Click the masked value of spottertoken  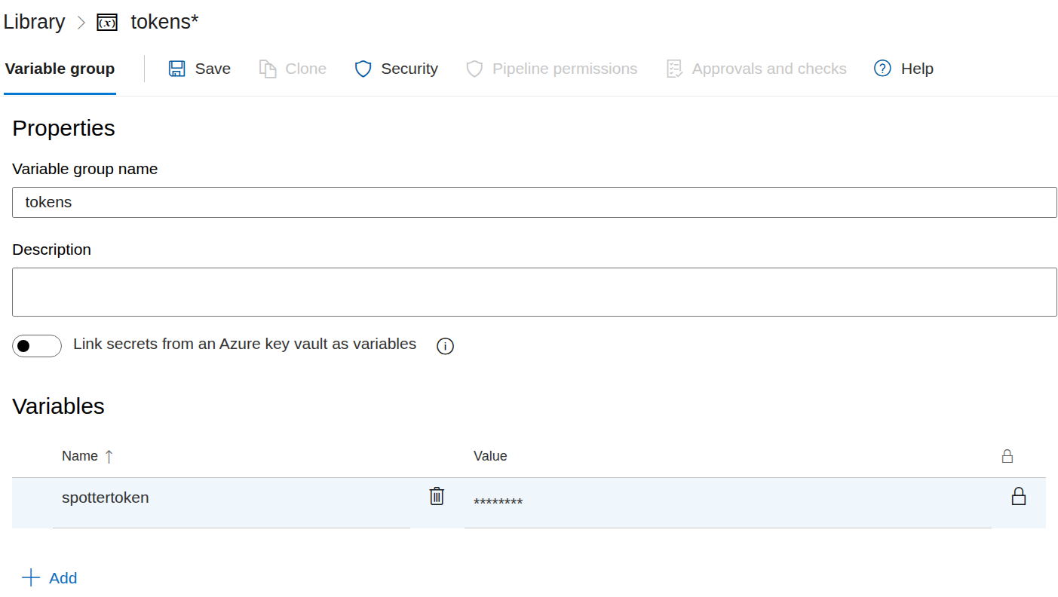coord(498,502)
